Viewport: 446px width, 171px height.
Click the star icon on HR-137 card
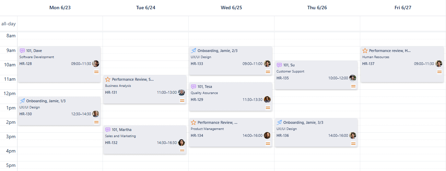(x=365, y=51)
